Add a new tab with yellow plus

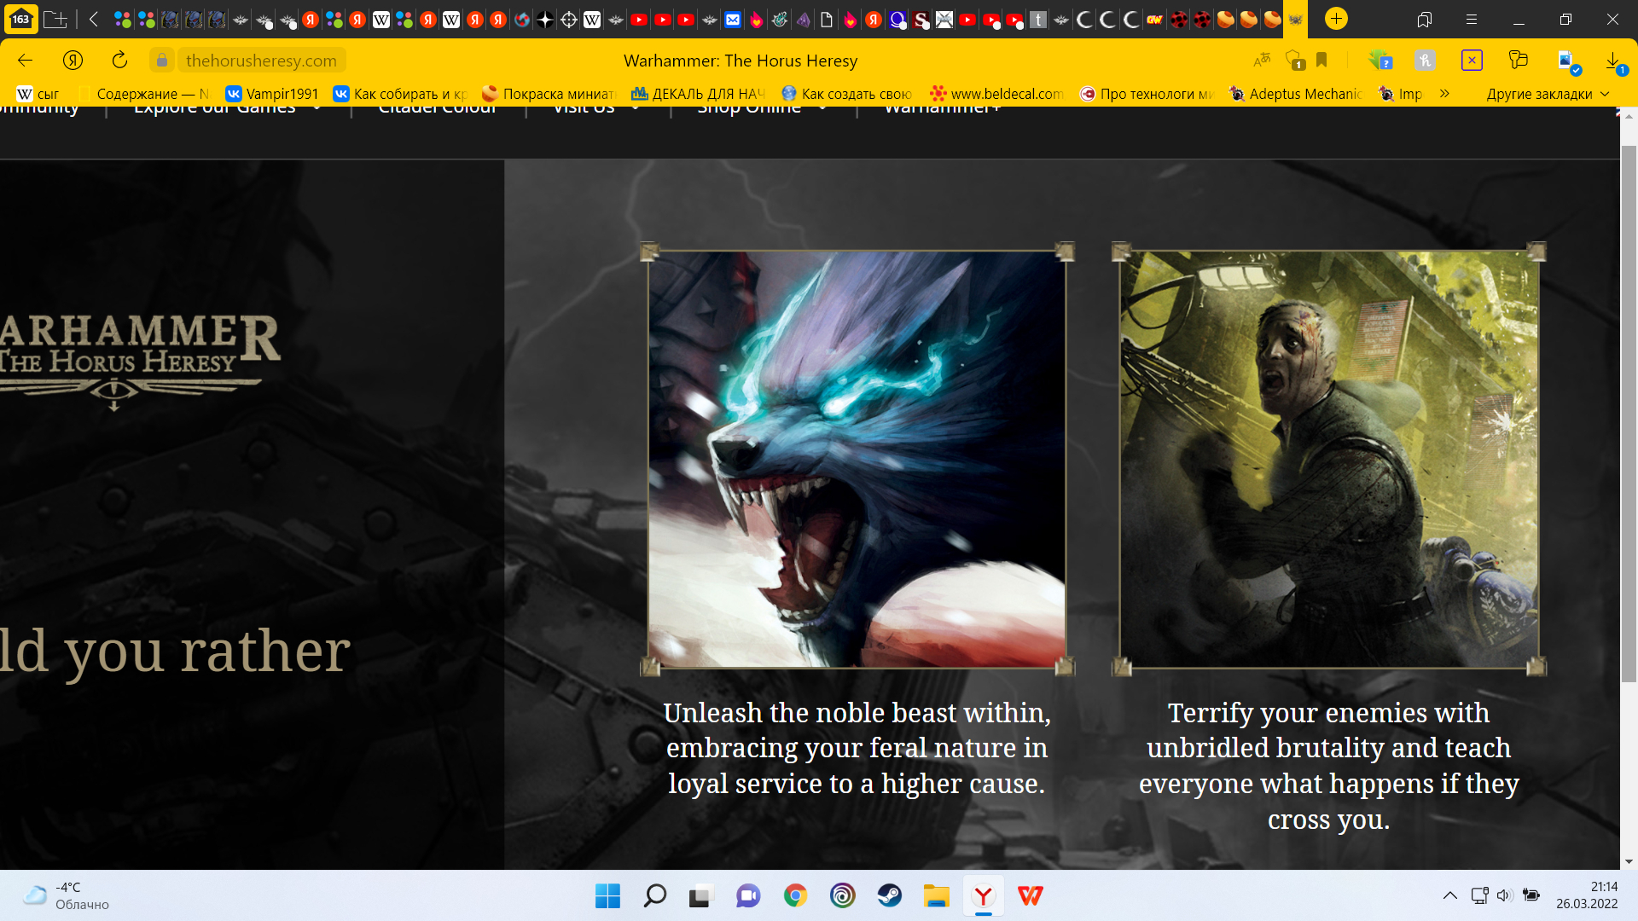(x=1336, y=18)
